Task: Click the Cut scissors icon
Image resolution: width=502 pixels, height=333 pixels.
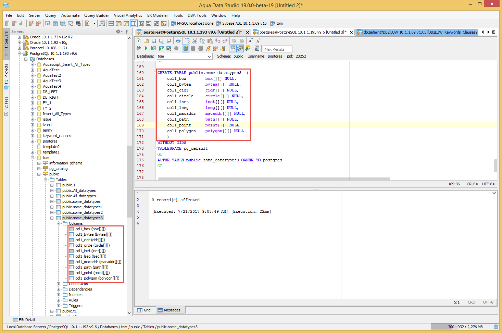Action: coord(195,41)
